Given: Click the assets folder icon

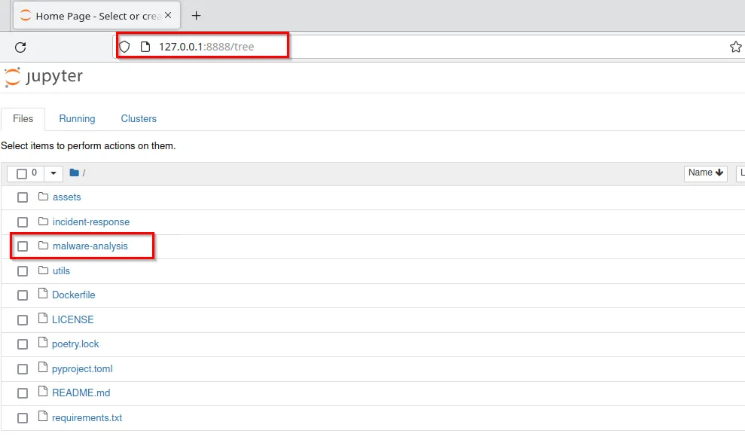Looking at the screenshot, I should click(x=43, y=197).
